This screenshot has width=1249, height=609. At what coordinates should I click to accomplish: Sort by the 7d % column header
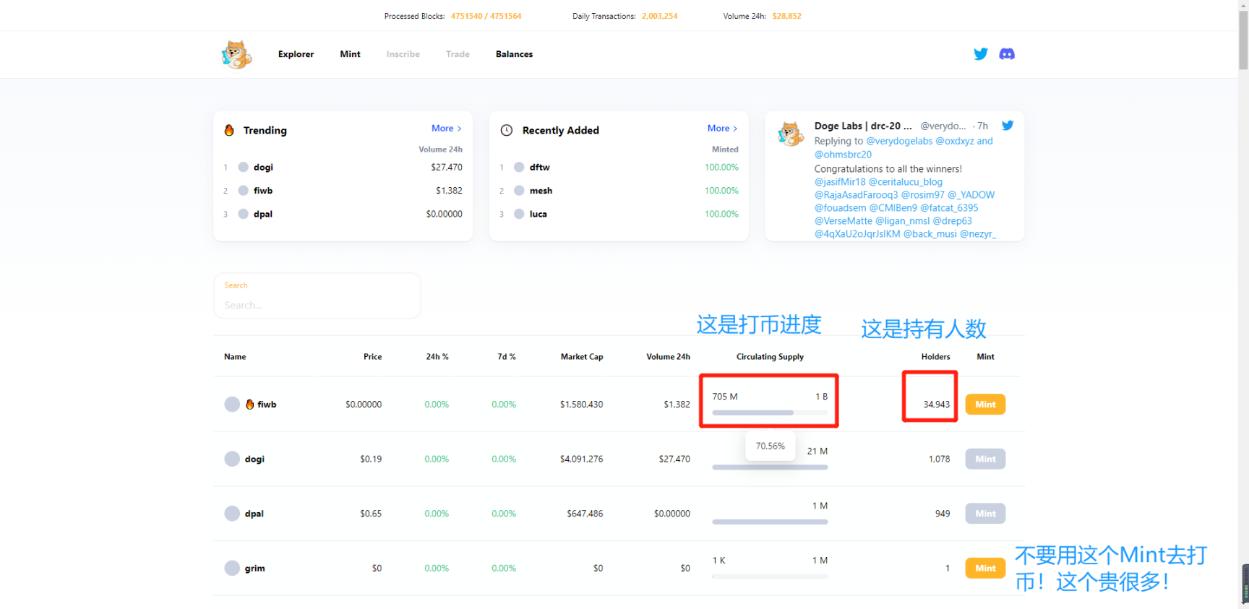[x=507, y=357]
